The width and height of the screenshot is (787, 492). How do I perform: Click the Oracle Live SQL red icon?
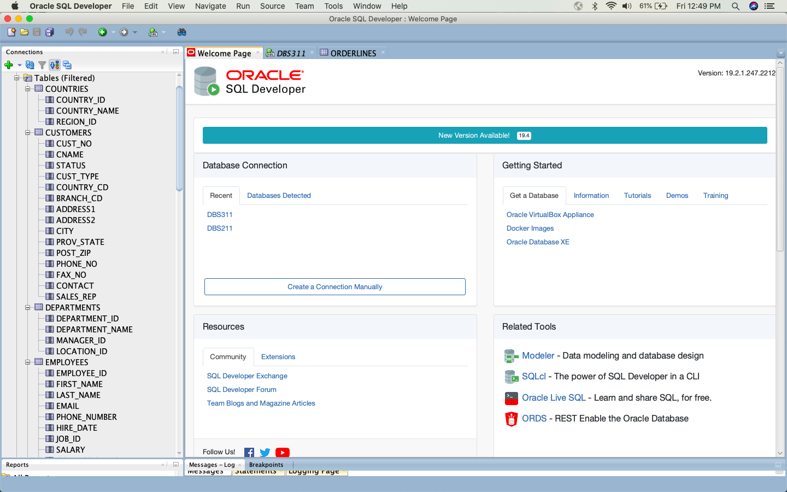[511, 398]
